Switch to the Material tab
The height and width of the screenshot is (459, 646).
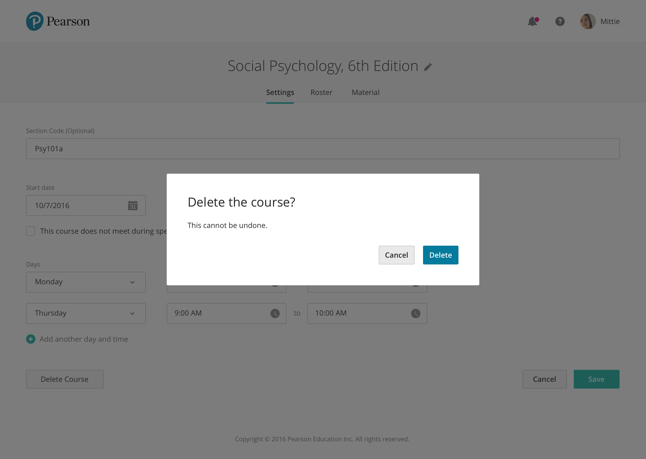tap(365, 92)
